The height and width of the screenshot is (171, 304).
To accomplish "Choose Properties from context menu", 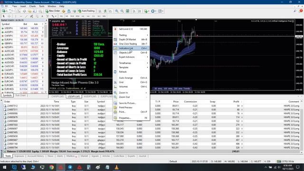I will click(x=131, y=118).
